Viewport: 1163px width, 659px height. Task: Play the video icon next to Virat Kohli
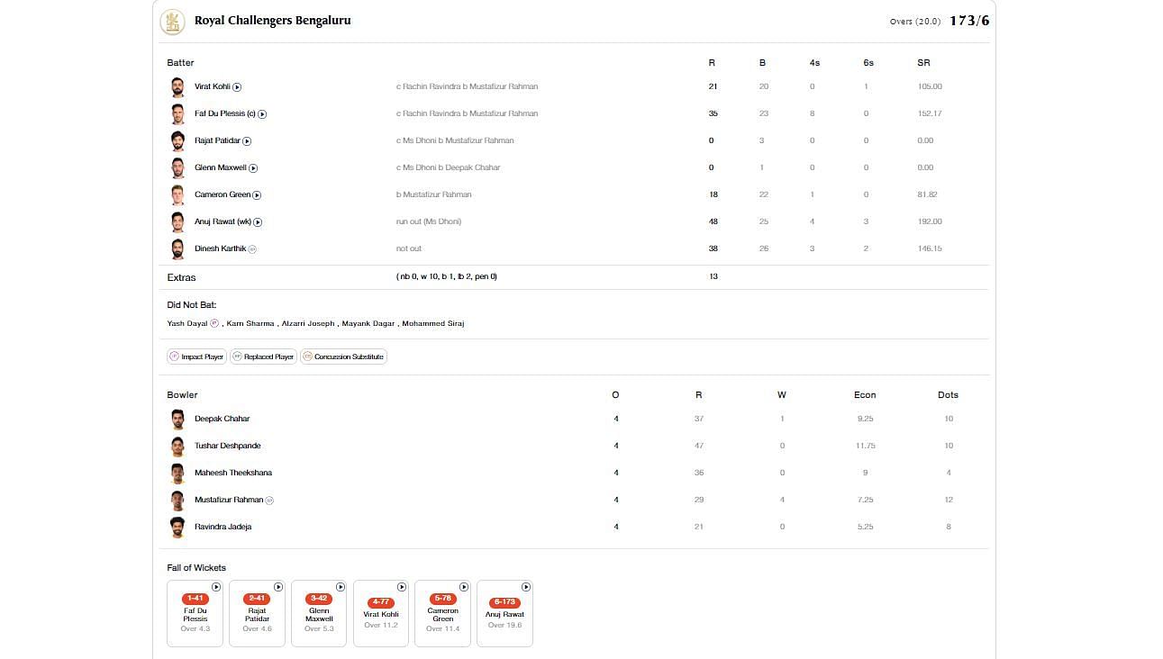[x=237, y=87]
